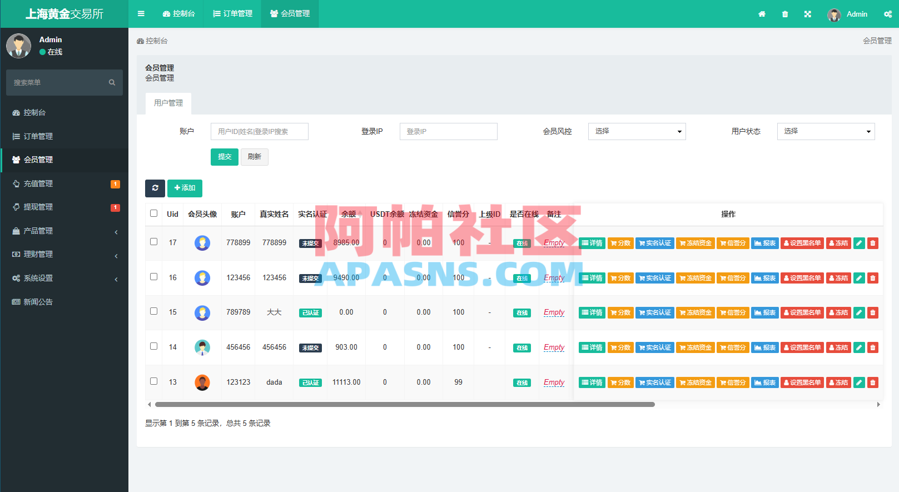Click the 已认证 badge for Uid 15

click(310, 313)
